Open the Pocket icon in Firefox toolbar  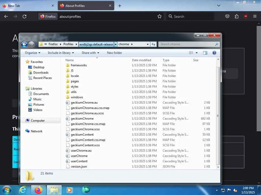tap(227, 17)
